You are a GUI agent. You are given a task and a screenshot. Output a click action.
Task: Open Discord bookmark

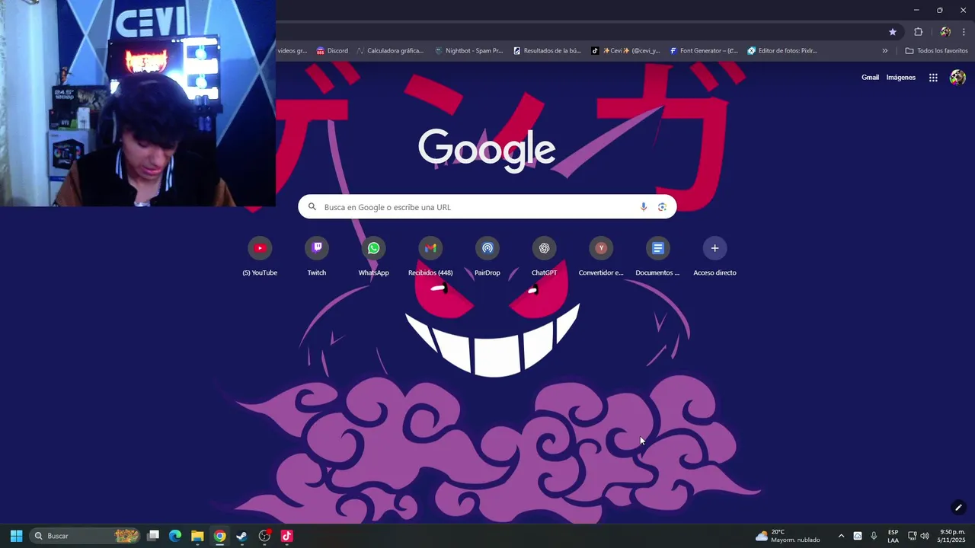(x=332, y=51)
